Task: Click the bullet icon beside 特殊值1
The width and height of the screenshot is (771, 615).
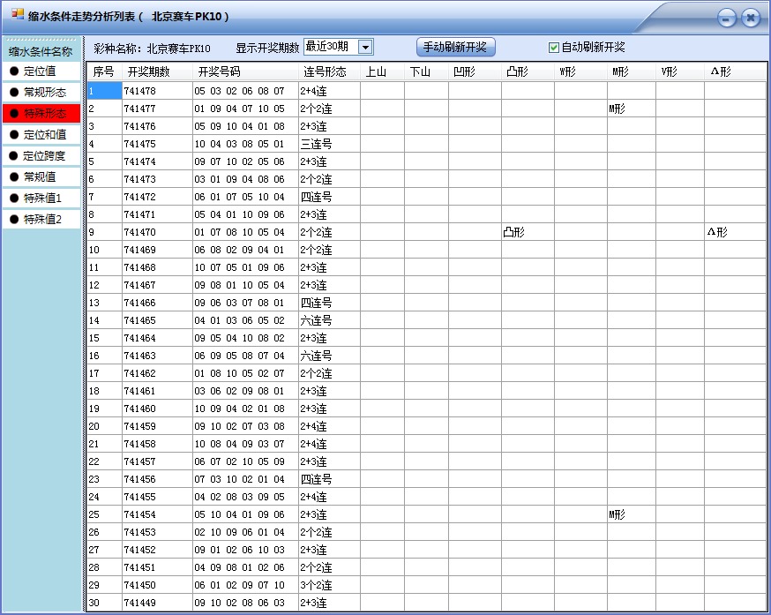Action: coord(14,198)
